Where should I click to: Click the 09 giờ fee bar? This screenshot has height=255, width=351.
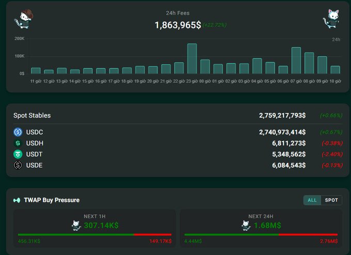322,65
